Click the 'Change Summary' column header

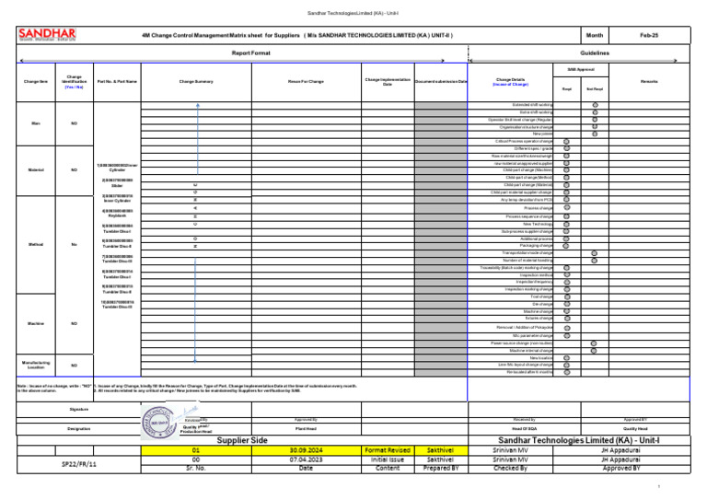196,82
